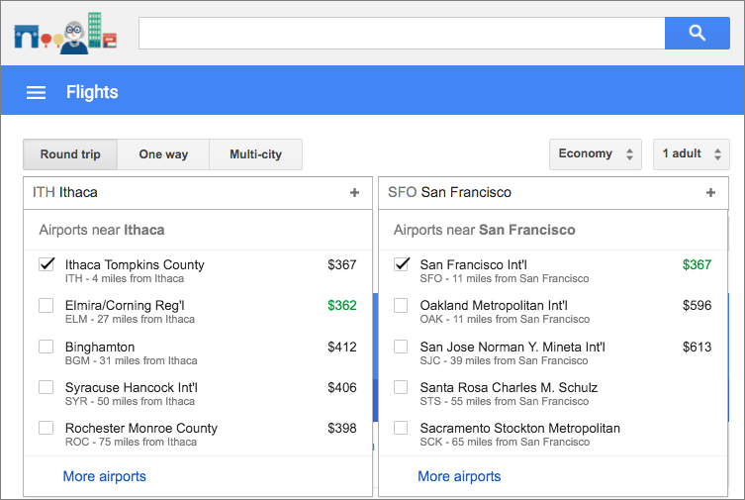Uncheck San Francisco Int'l airport
The image size is (745, 500).
pos(401,264)
